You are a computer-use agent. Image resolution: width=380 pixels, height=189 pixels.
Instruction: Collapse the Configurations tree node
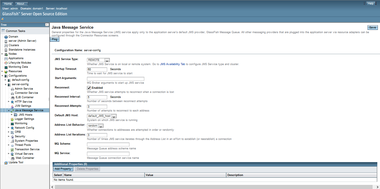click(2, 76)
